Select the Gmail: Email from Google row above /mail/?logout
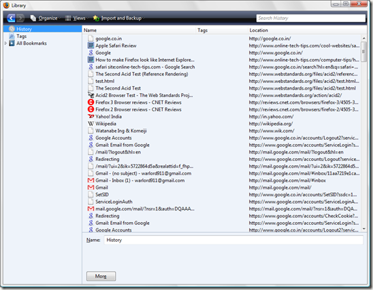Image resolution: width=373 pixels, height=290 pixels. (123, 145)
